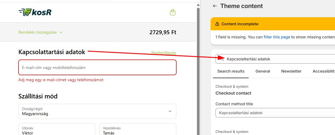Click into the Utónév name field
335x135 pixels.
pyautogui.click(x=57, y=131)
